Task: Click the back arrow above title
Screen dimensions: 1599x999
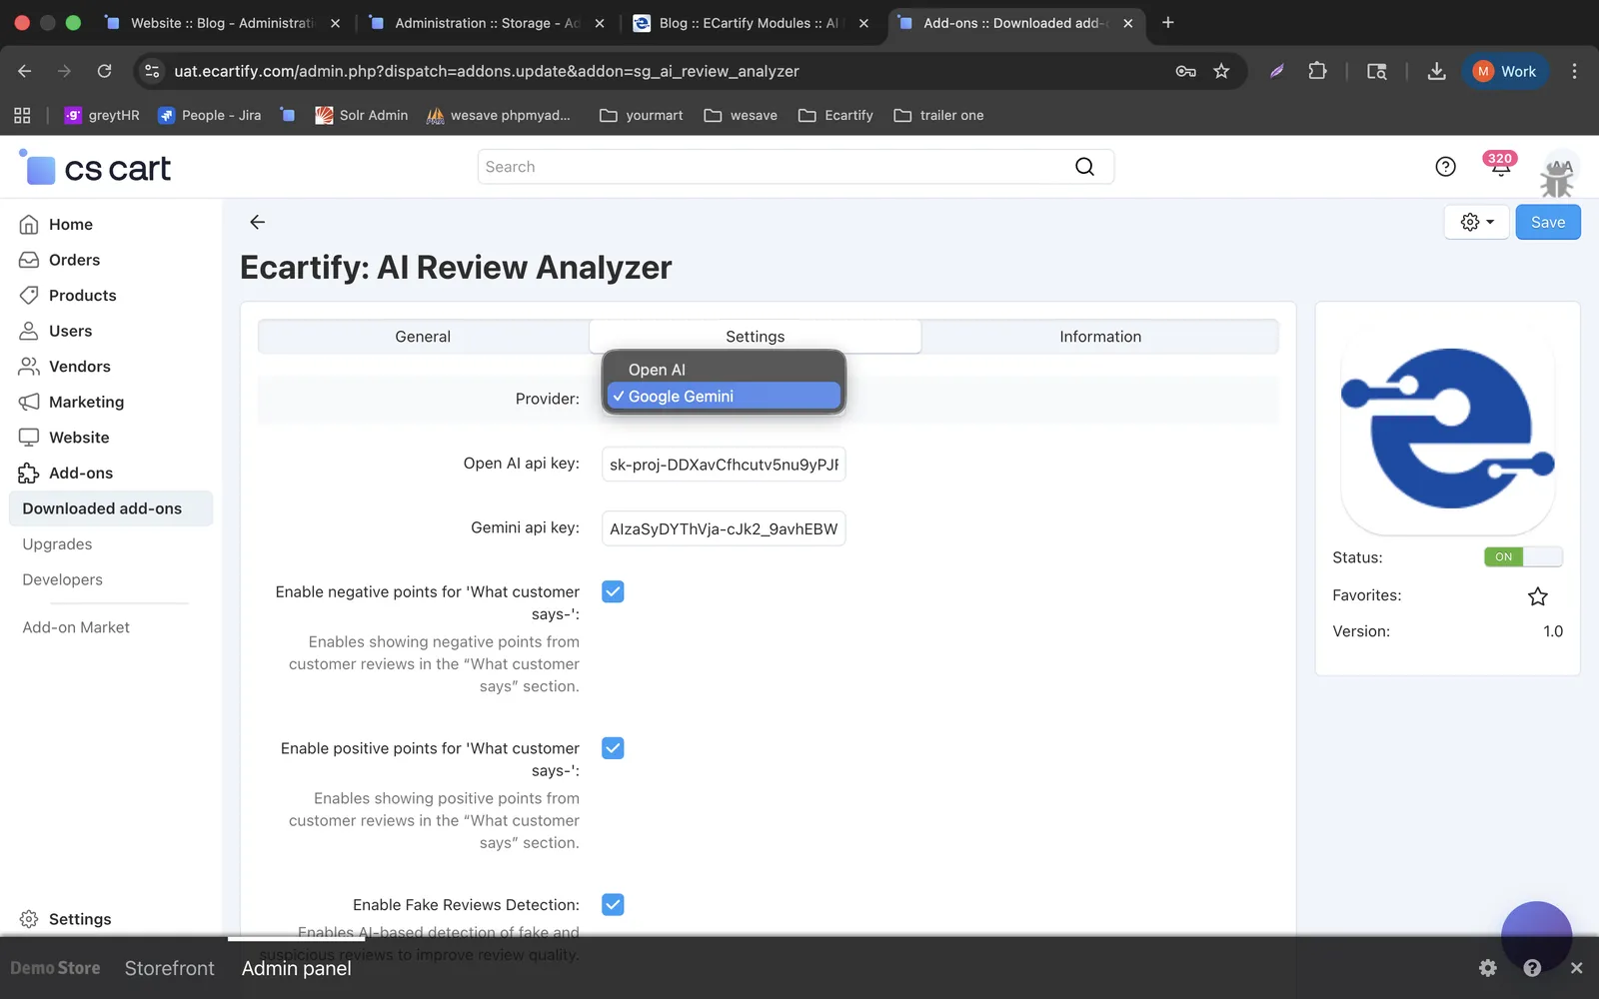Action: click(x=257, y=222)
